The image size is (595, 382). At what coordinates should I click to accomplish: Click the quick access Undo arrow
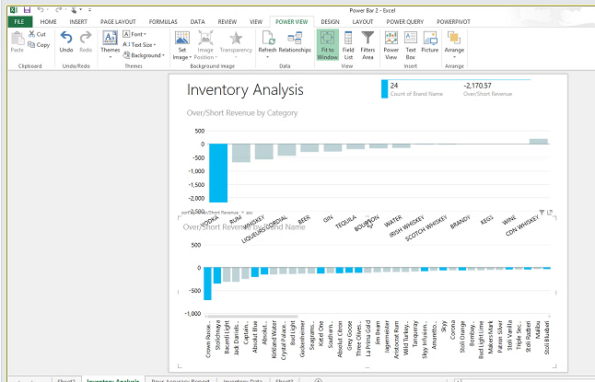[41, 10]
